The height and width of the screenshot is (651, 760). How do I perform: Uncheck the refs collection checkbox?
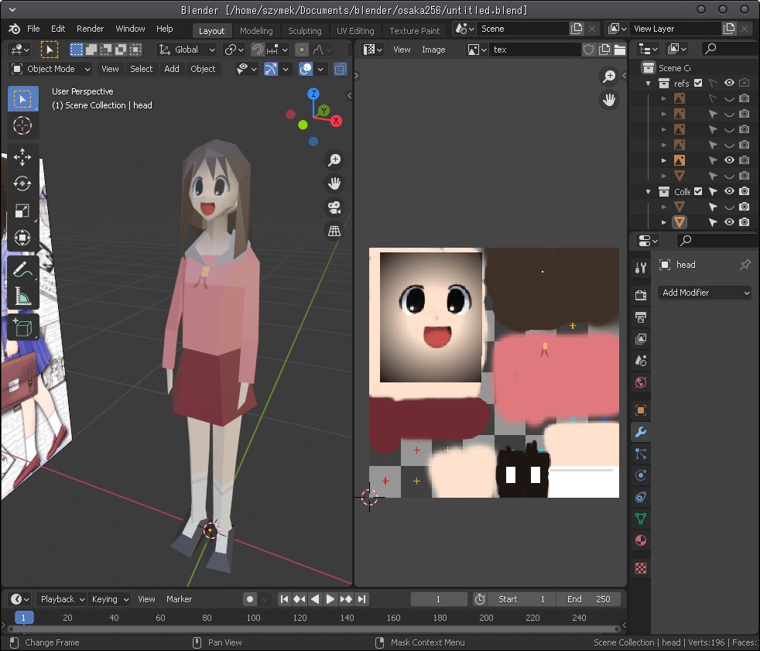[x=698, y=84]
